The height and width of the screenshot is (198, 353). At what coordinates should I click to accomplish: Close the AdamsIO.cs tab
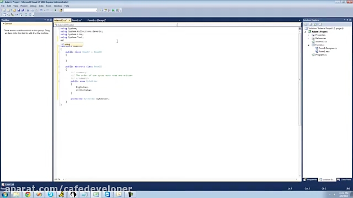(69, 20)
